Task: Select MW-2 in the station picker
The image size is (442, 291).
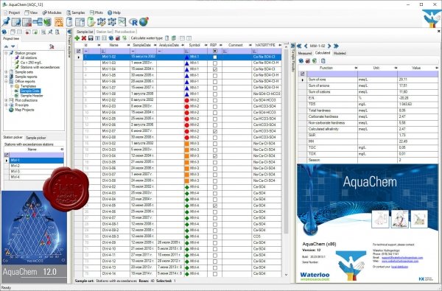Action: (37, 166)
